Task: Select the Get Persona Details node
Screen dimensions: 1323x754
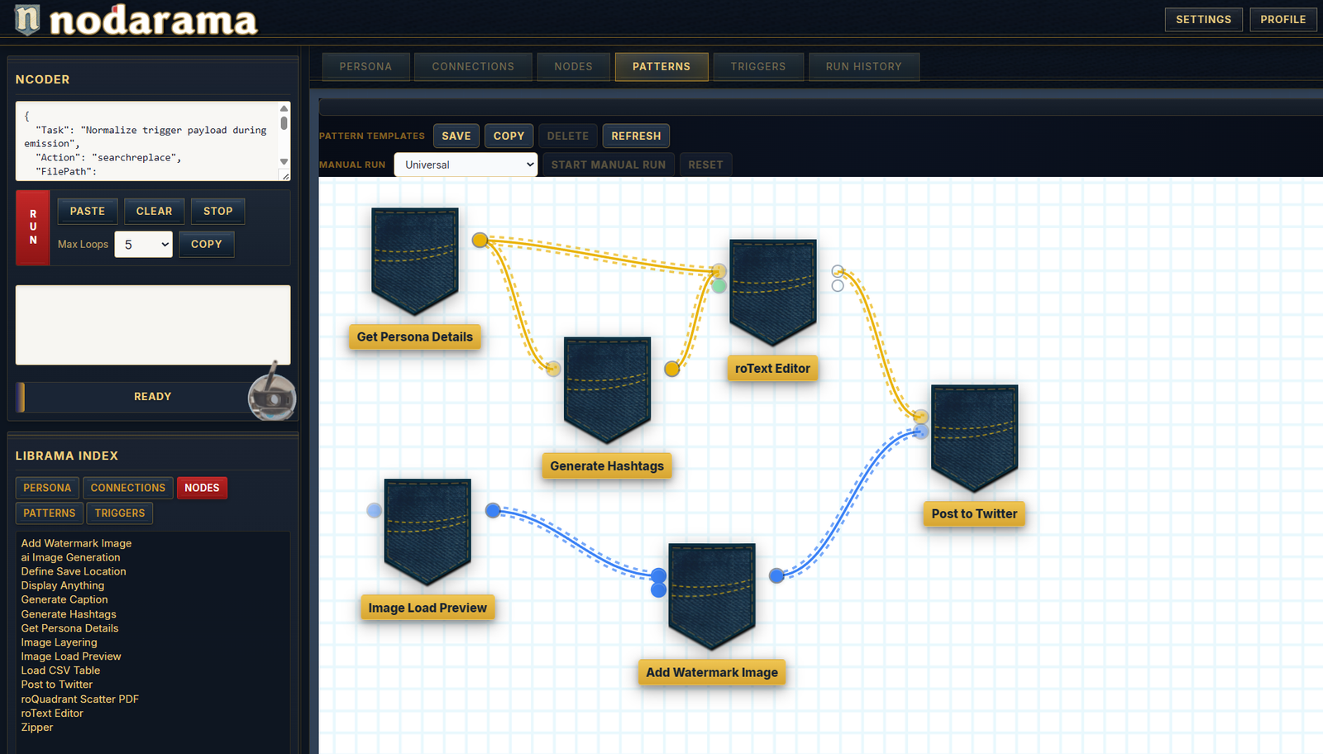Action: (414, 260)
